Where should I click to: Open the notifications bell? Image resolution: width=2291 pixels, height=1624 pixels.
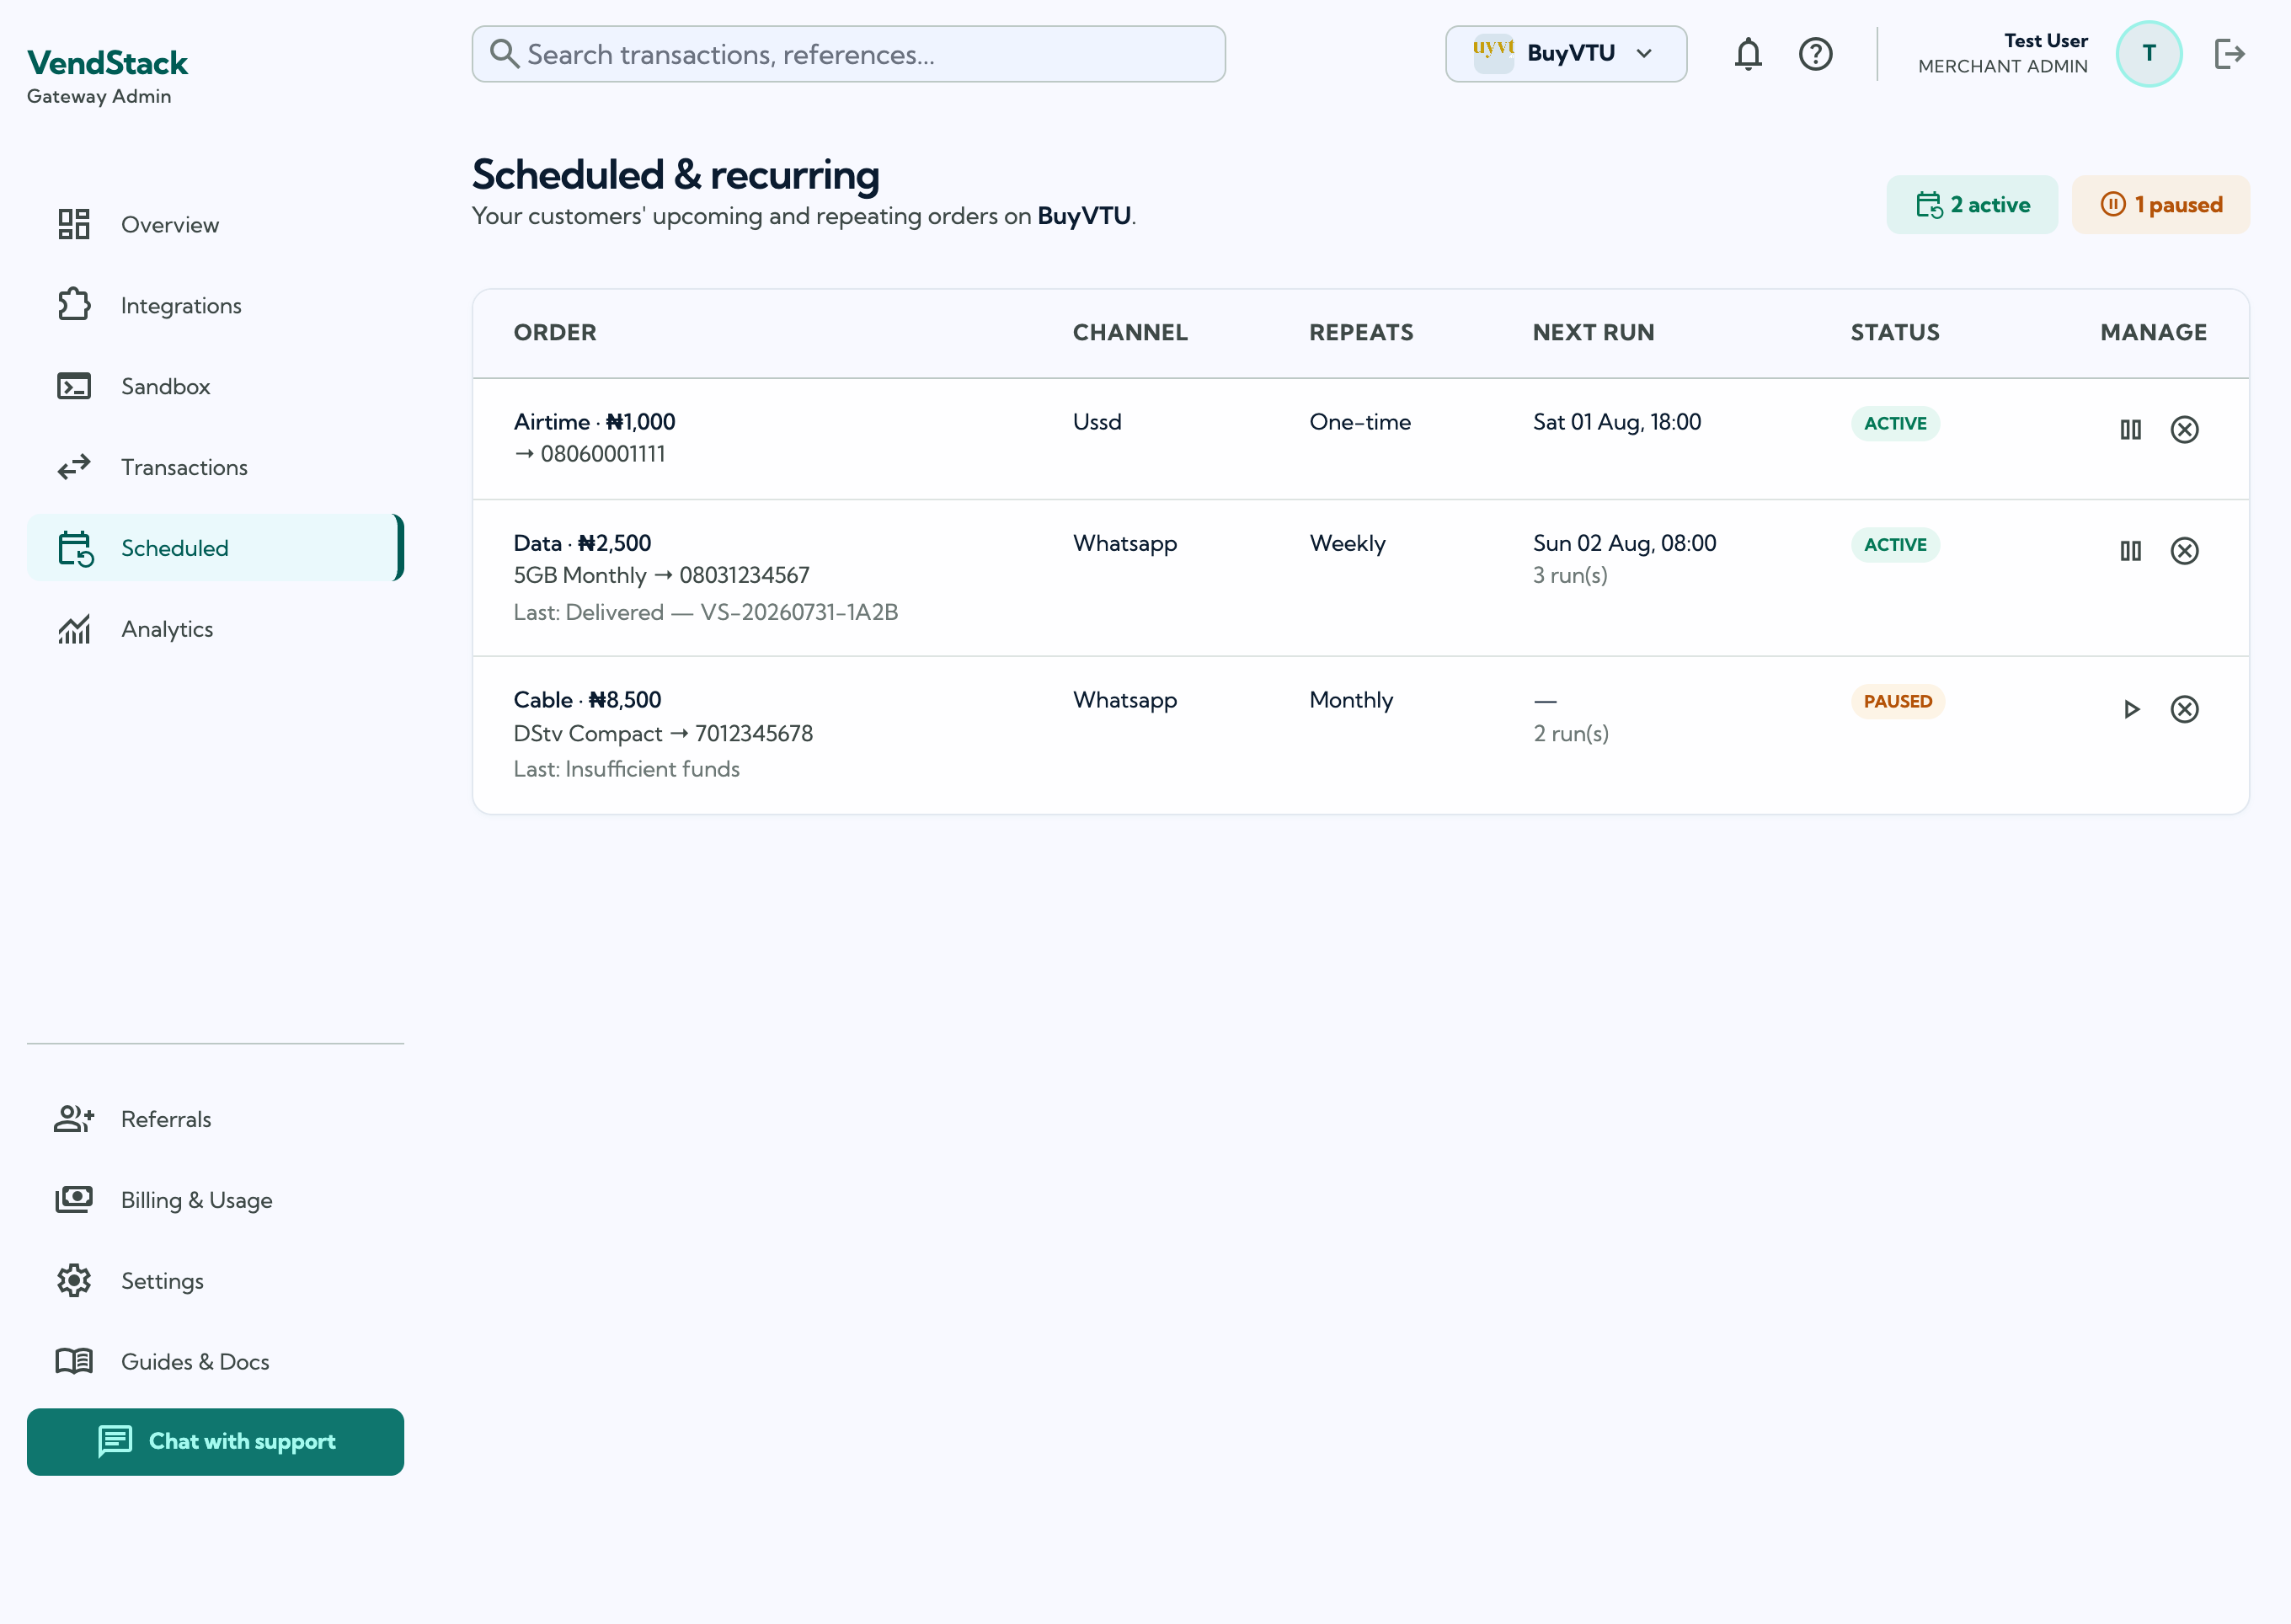(x=1748, y=54)
